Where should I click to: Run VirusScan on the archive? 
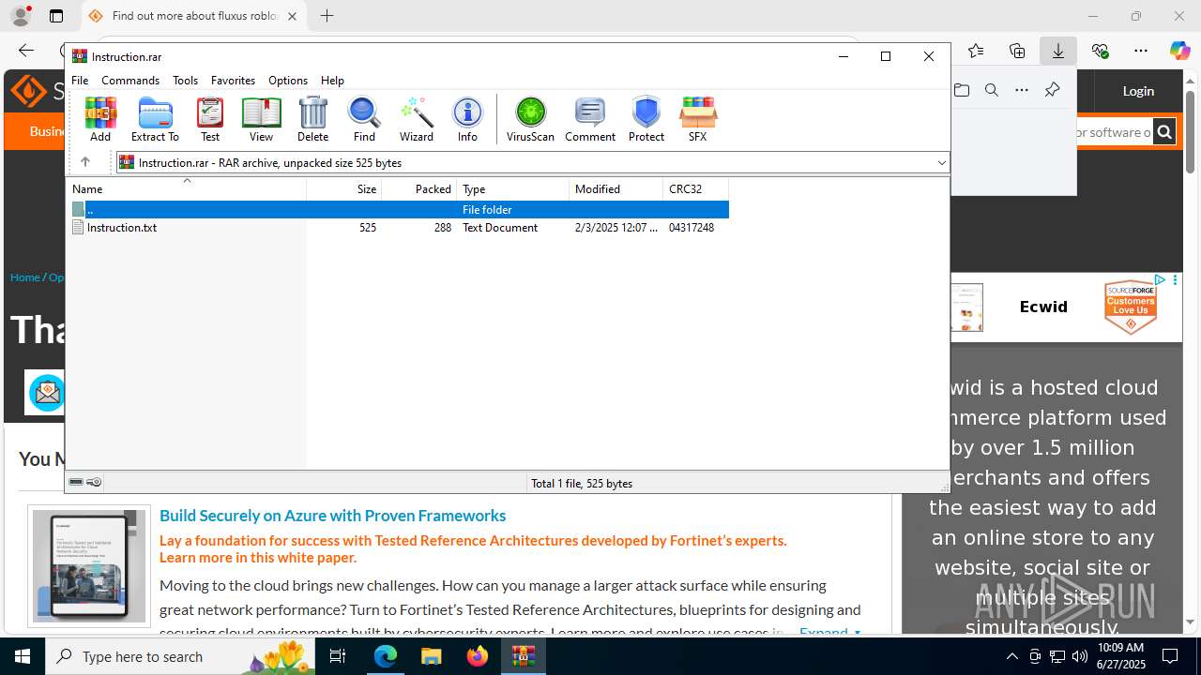(530, 119)
